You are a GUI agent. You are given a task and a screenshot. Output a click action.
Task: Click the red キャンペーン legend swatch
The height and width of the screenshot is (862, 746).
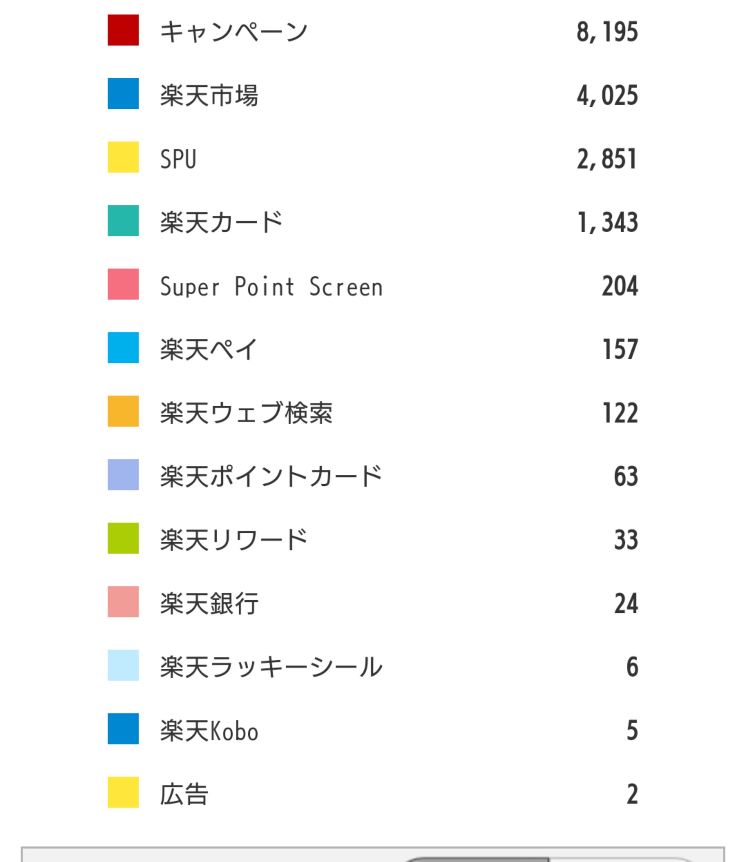tap(123, 30)
